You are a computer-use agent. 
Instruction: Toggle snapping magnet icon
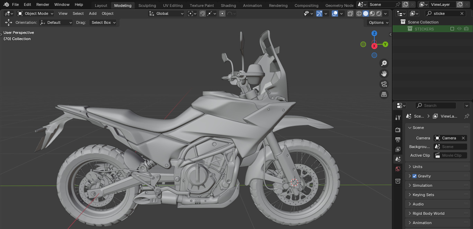click(x=203, y=13)
